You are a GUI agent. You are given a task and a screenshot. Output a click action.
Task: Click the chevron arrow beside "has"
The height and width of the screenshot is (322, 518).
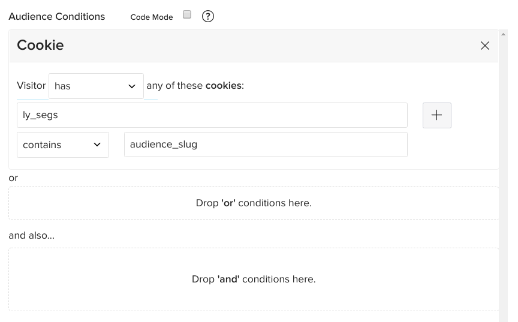(132, 86)
